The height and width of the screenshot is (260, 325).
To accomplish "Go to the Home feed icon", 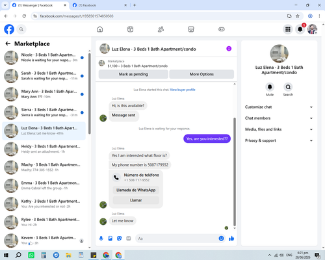I will pos(99,29).
